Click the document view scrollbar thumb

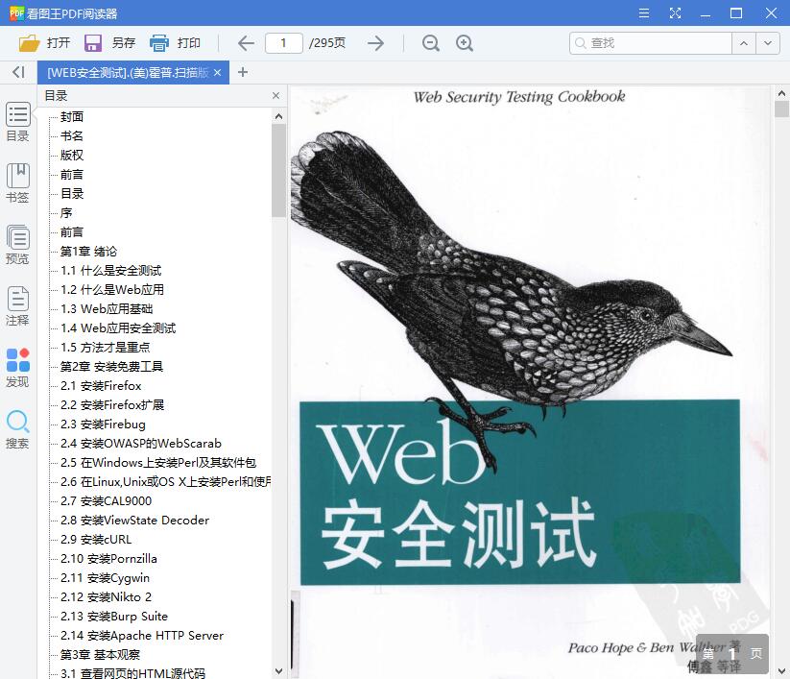tap(781, 109)
